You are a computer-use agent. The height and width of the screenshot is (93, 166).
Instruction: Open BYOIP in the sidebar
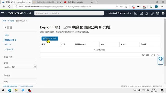click(8, 45)
